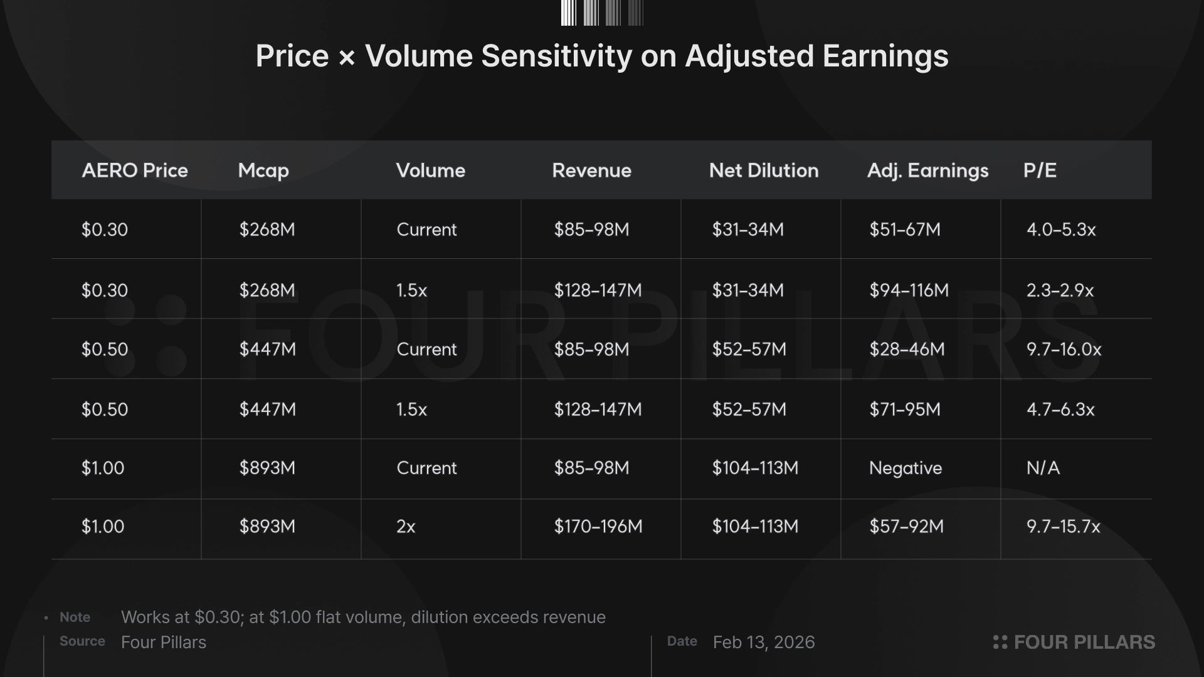
Task: Click the Four Pillars dots logo icon
Action: [x=1000, y=642]
